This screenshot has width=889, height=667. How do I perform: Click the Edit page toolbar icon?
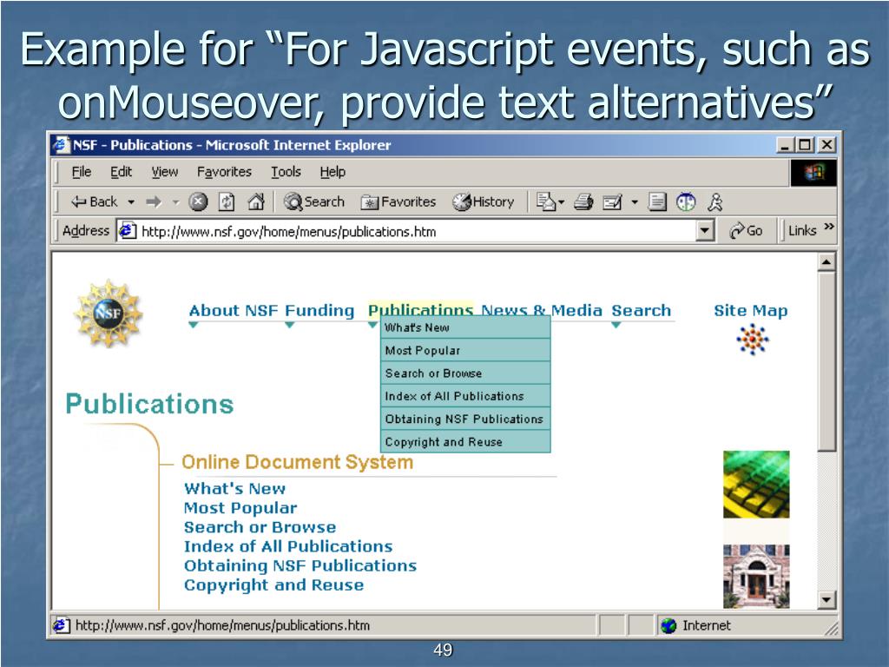pos(612,201)
